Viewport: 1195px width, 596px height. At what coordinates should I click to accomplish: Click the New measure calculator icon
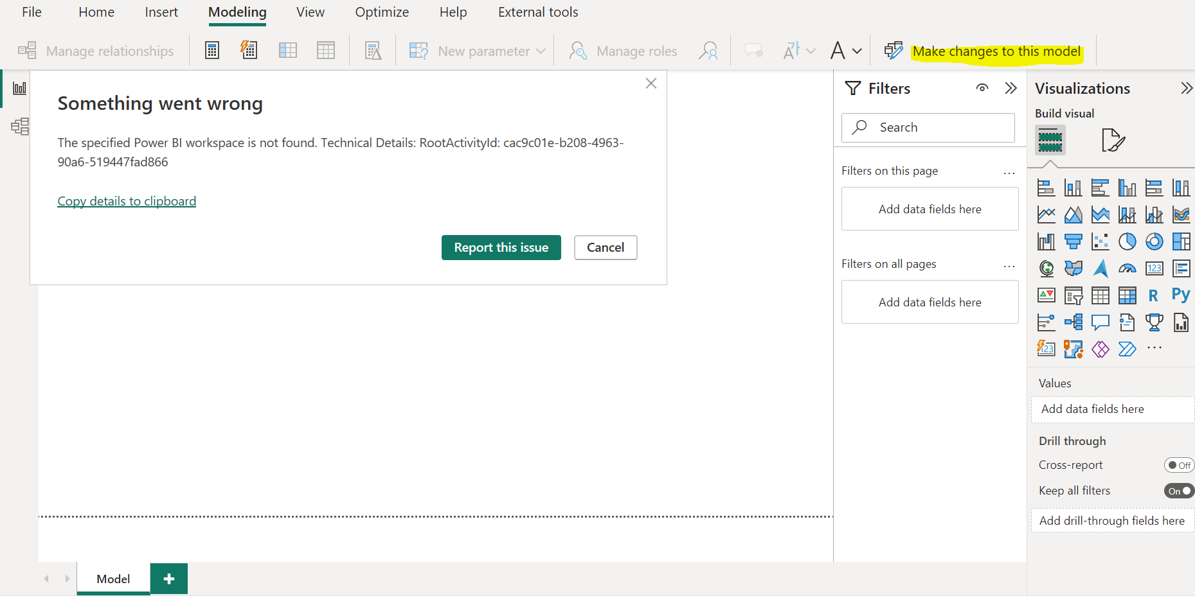212,50
